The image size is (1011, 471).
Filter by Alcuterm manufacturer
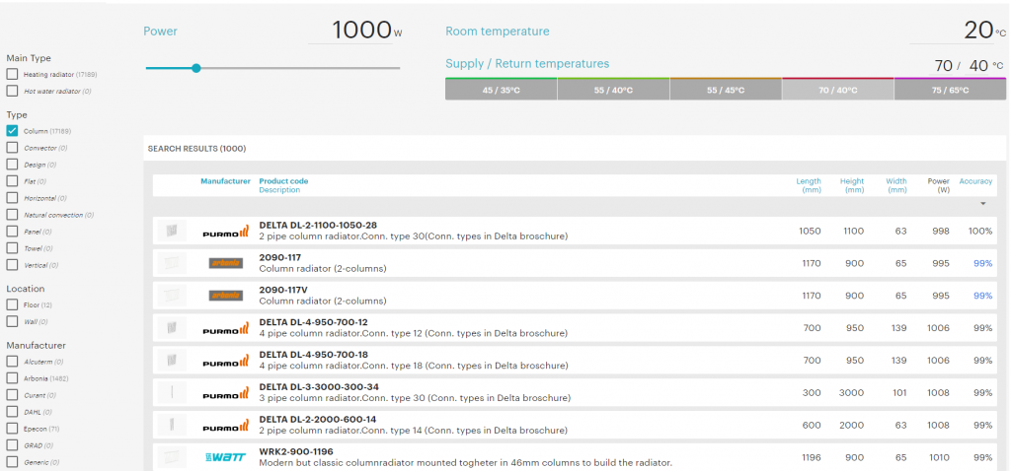coord(12,361)
